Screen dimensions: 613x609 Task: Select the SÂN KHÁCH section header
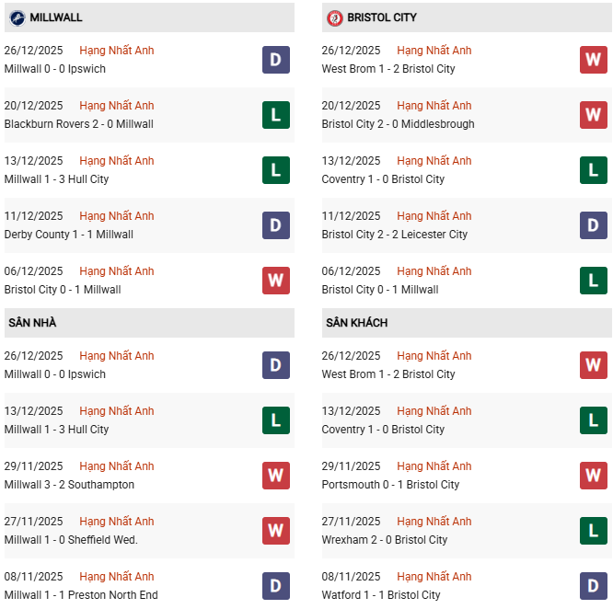click(x=356, y=323)
